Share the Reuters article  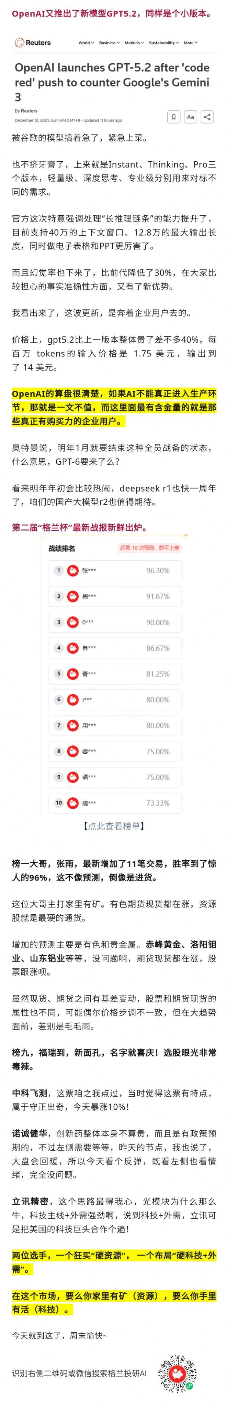click(x=207, y=117)
